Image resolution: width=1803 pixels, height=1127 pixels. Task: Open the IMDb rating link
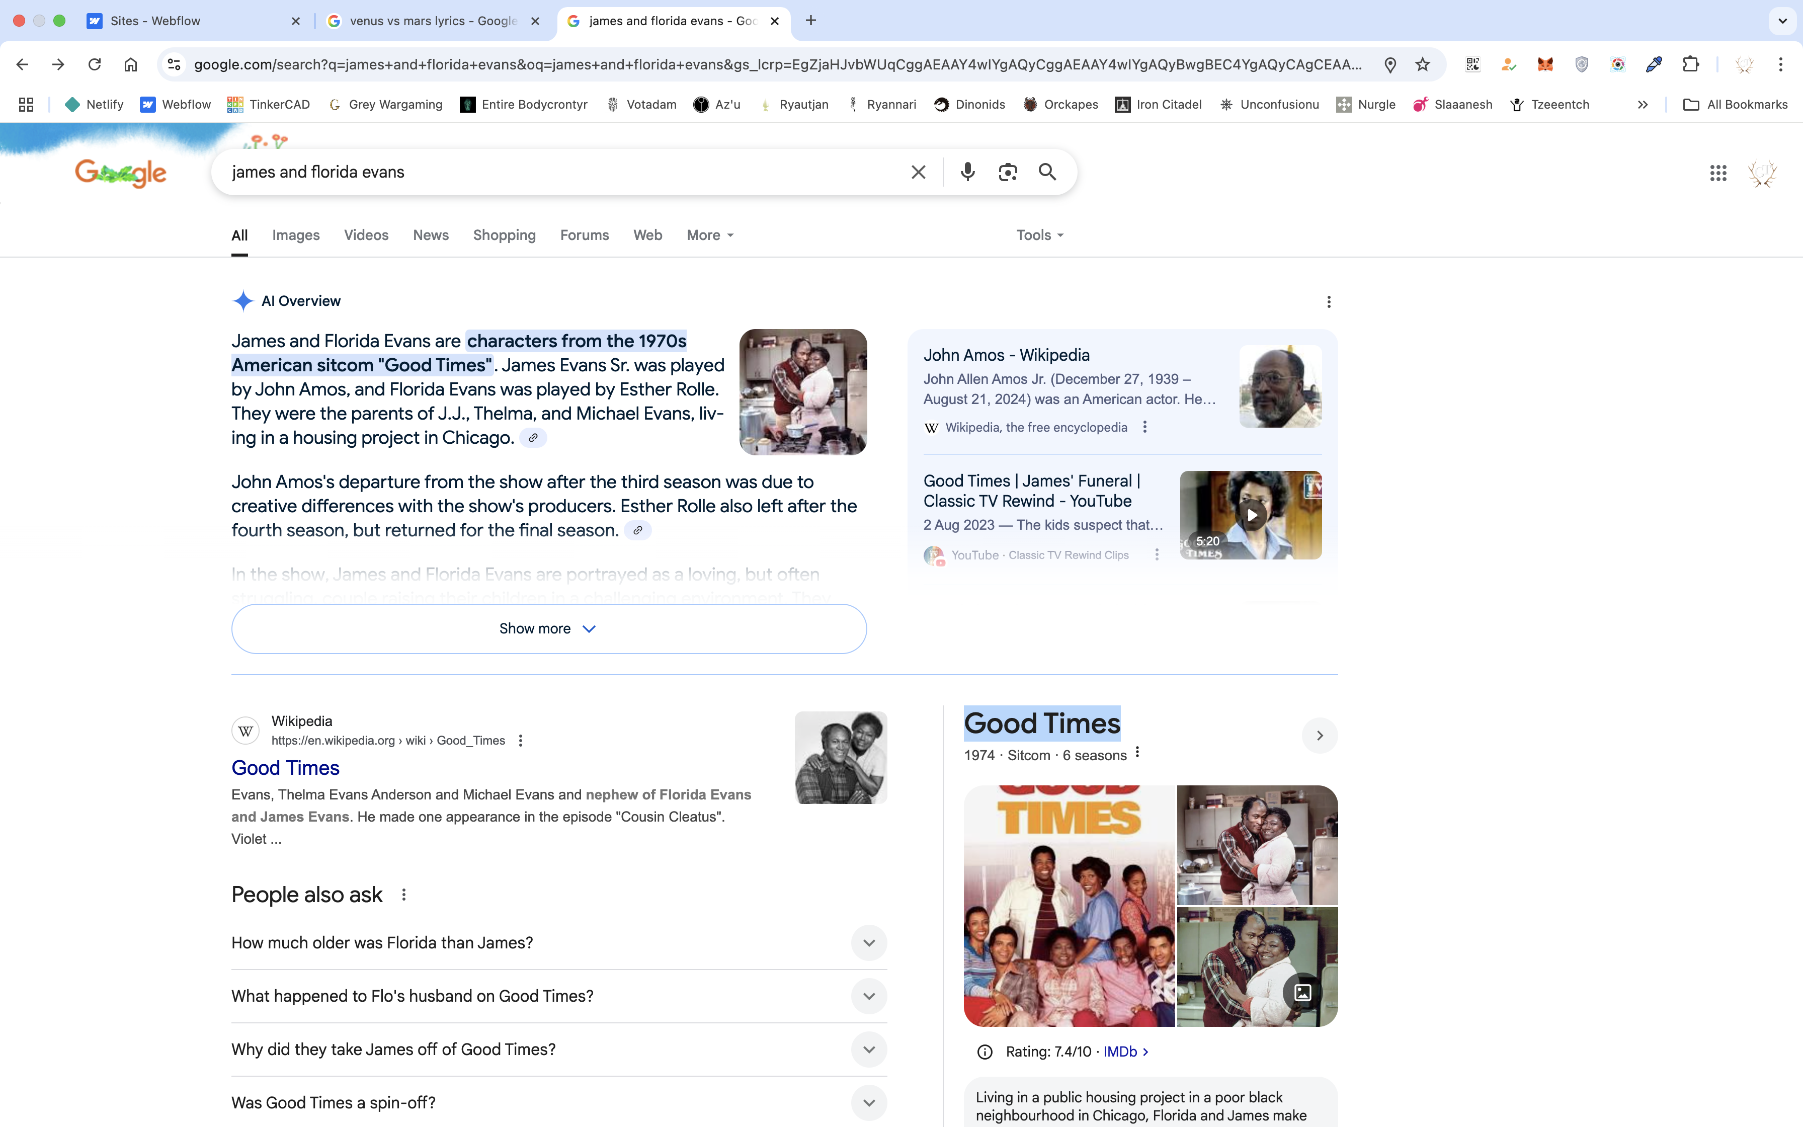1125,1052
